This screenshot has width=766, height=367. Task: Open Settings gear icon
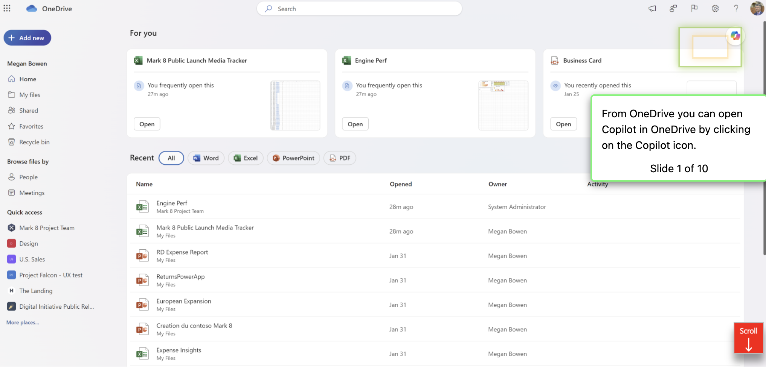pos(715,8)
